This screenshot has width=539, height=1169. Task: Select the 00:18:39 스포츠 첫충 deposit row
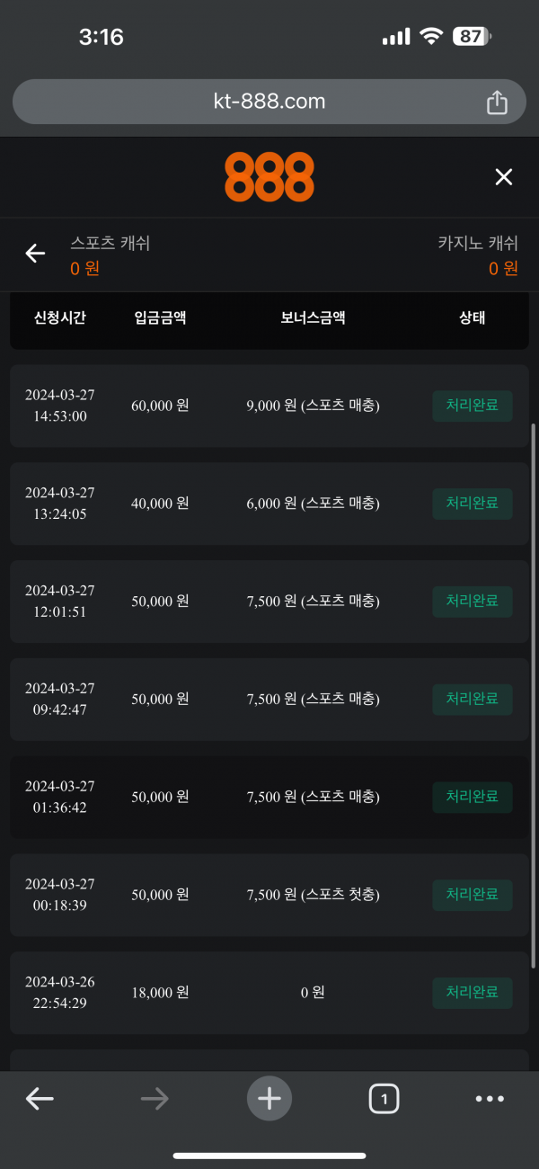(x=269, y=895)
